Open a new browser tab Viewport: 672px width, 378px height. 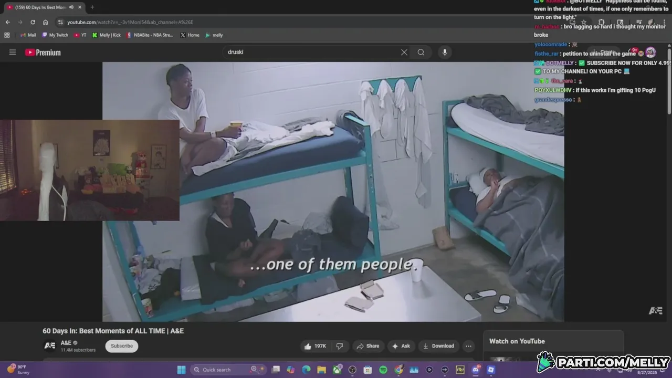(92, 7)
